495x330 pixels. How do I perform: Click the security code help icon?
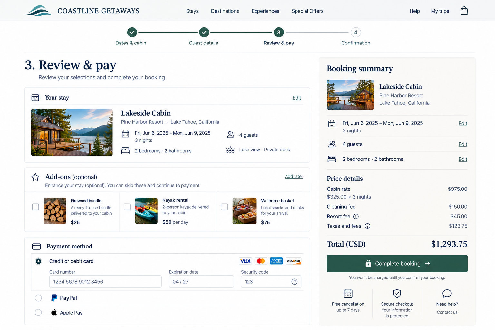click(x=294, y=282)
